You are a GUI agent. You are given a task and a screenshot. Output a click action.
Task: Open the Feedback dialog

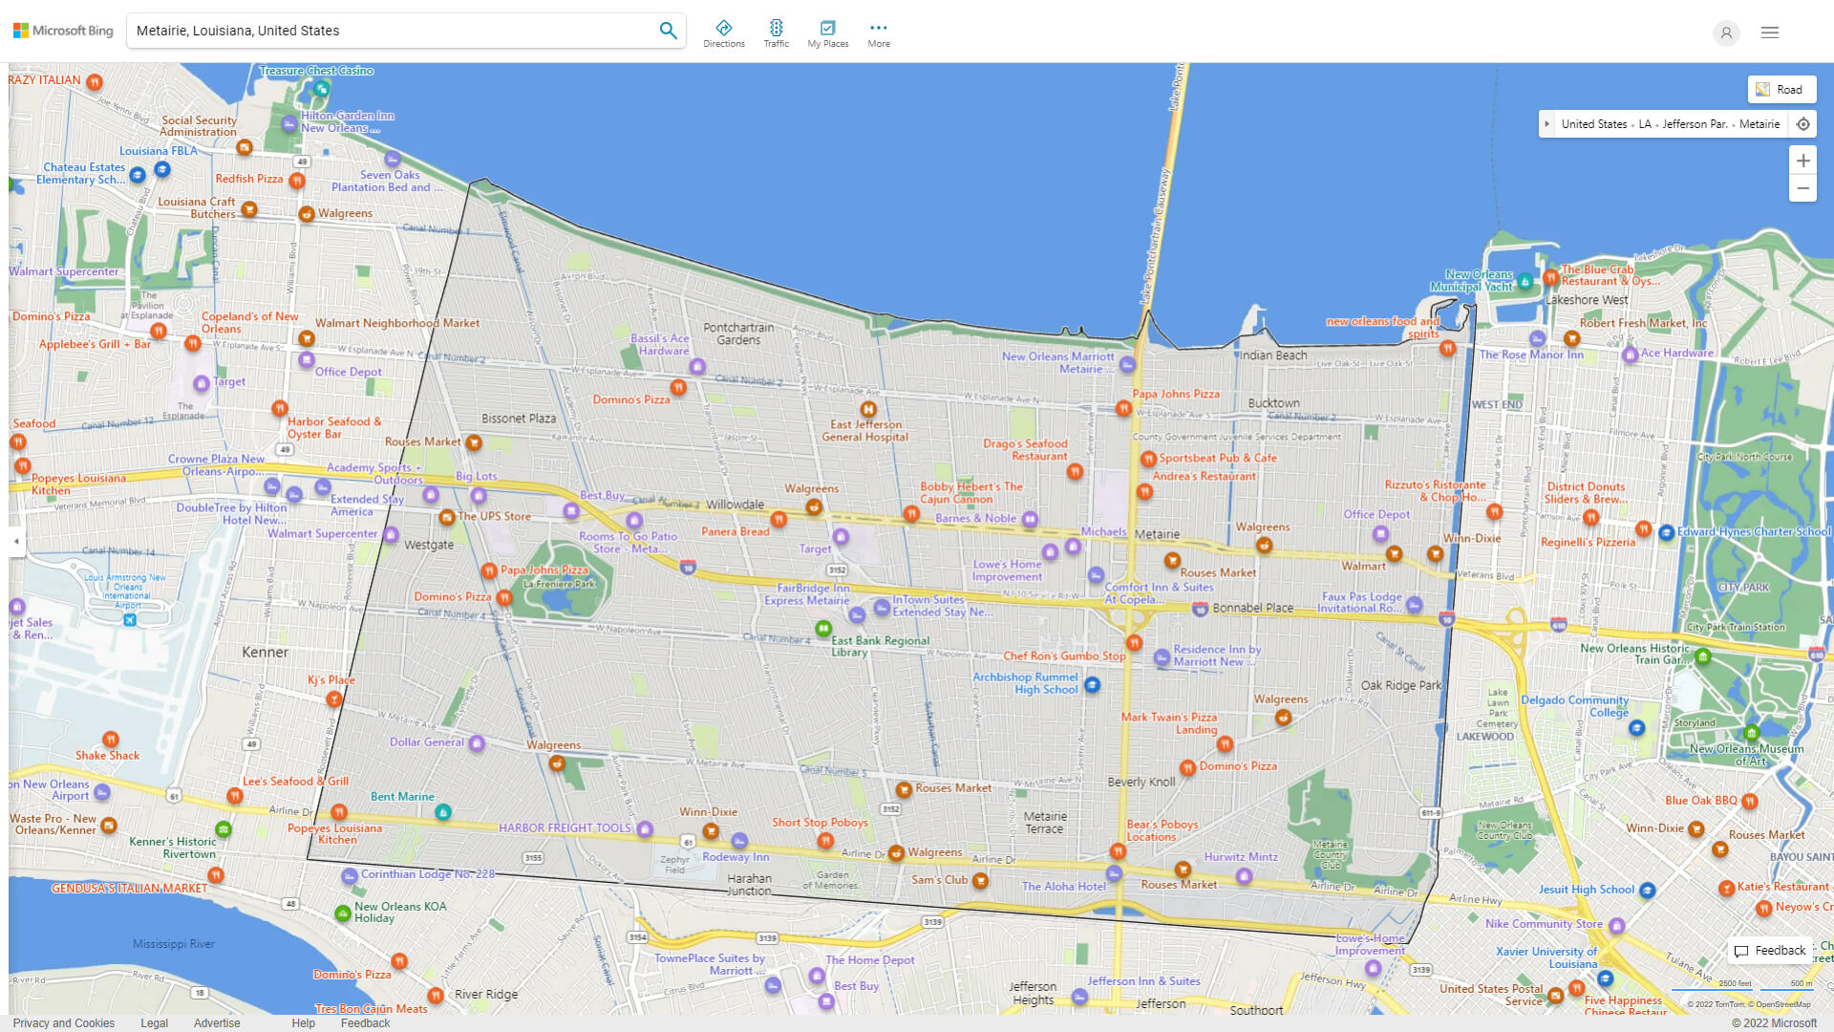tap(1769, 950)
